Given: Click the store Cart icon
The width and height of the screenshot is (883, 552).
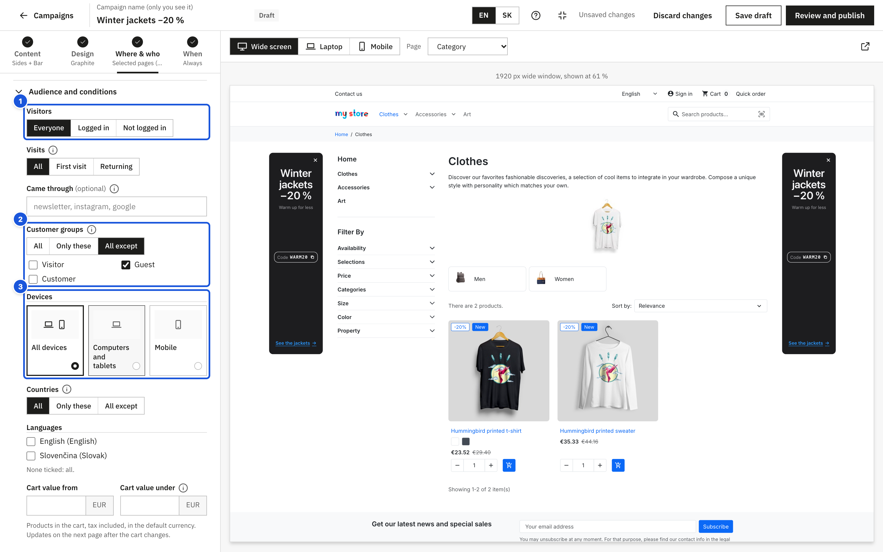Looking at the screenshot, I should point(705,94).
